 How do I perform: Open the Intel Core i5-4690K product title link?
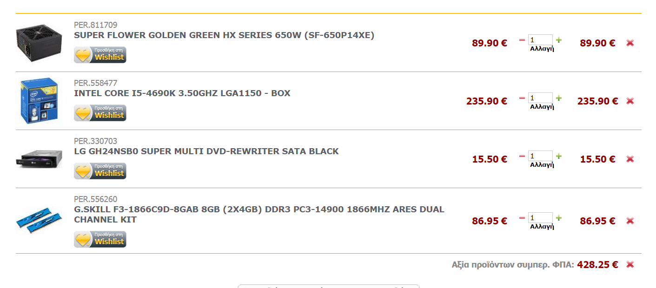182,93
